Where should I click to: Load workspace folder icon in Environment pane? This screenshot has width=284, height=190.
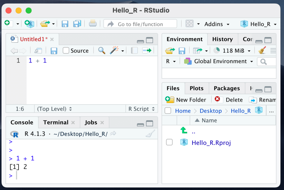coord(170,51)
